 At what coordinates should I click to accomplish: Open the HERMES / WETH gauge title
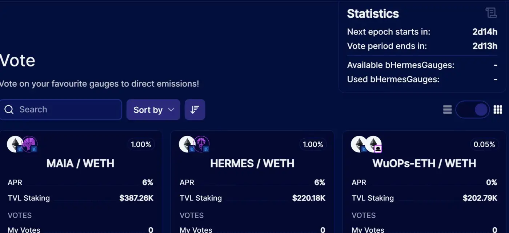(x=252, y=163)
